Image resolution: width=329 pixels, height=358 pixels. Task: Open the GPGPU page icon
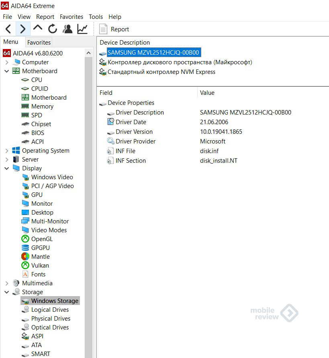coord(25,248)
